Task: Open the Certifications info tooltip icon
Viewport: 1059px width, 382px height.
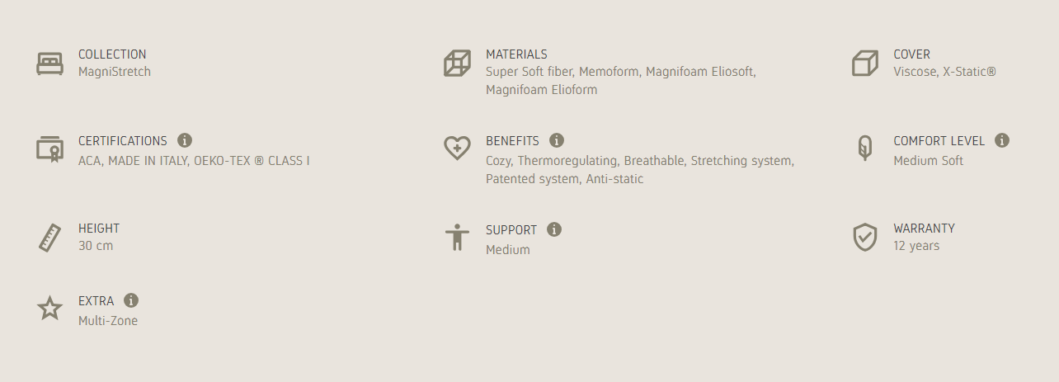Action: click(185, 140)
